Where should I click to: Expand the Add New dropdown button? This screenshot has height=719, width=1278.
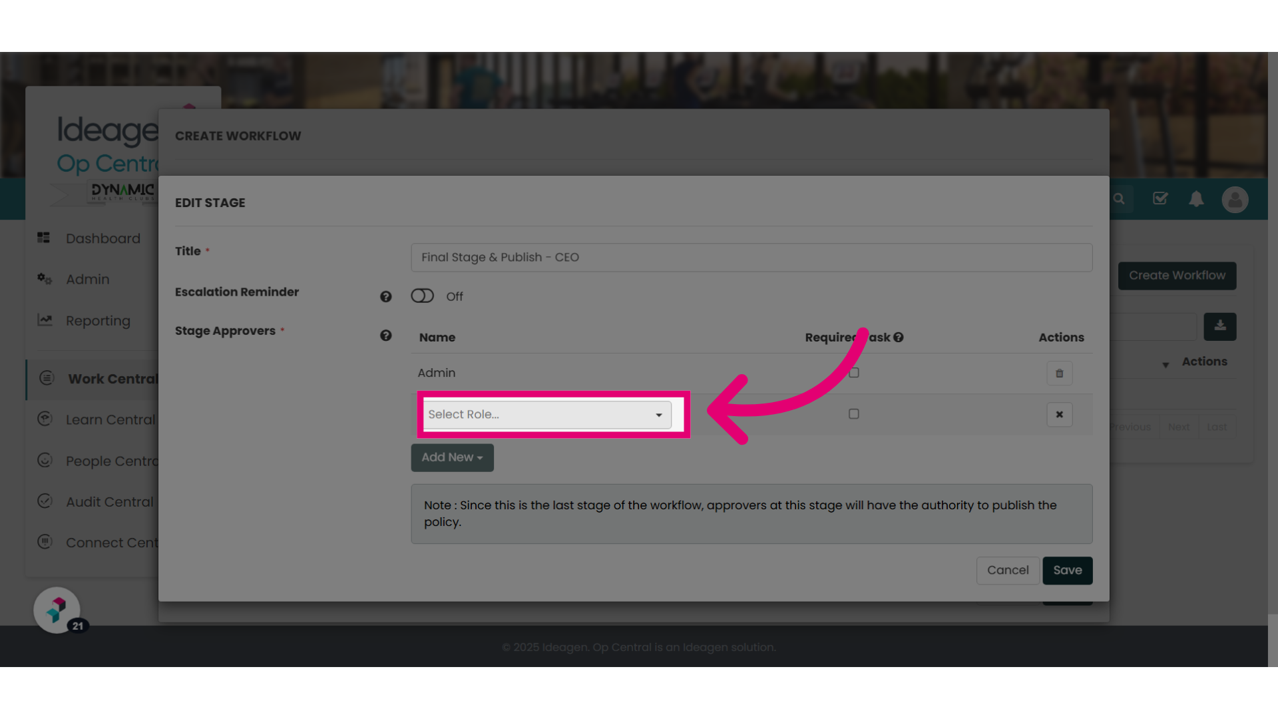pyautogui.click(x=452, y=458)
